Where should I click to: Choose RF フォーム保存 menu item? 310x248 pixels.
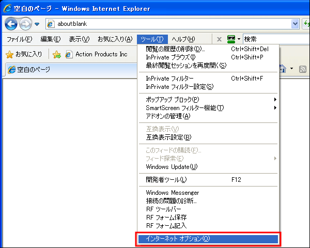click(x=208, y=218)
